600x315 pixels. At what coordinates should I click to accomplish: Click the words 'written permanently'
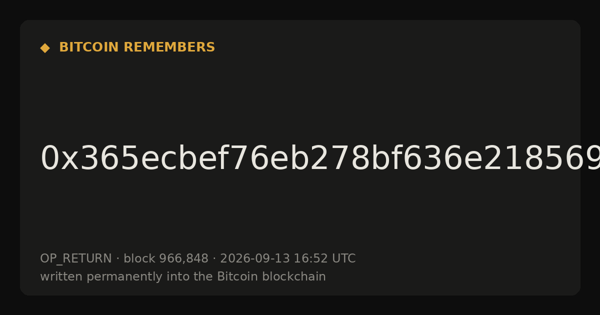click(x=85, y=277)
